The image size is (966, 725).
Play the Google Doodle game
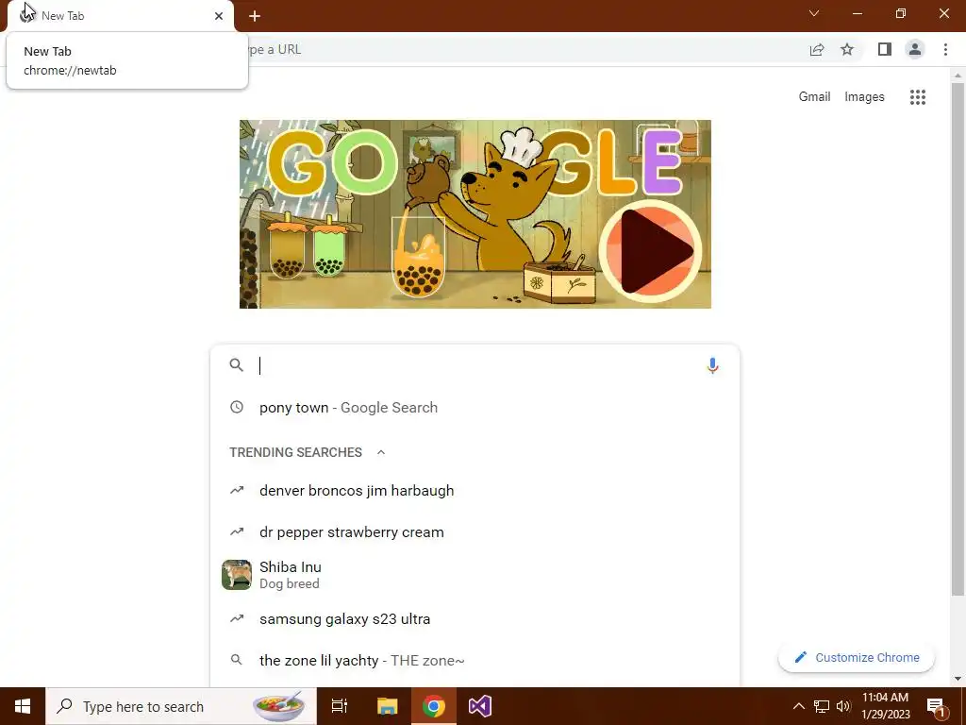(x=650, y=251)
